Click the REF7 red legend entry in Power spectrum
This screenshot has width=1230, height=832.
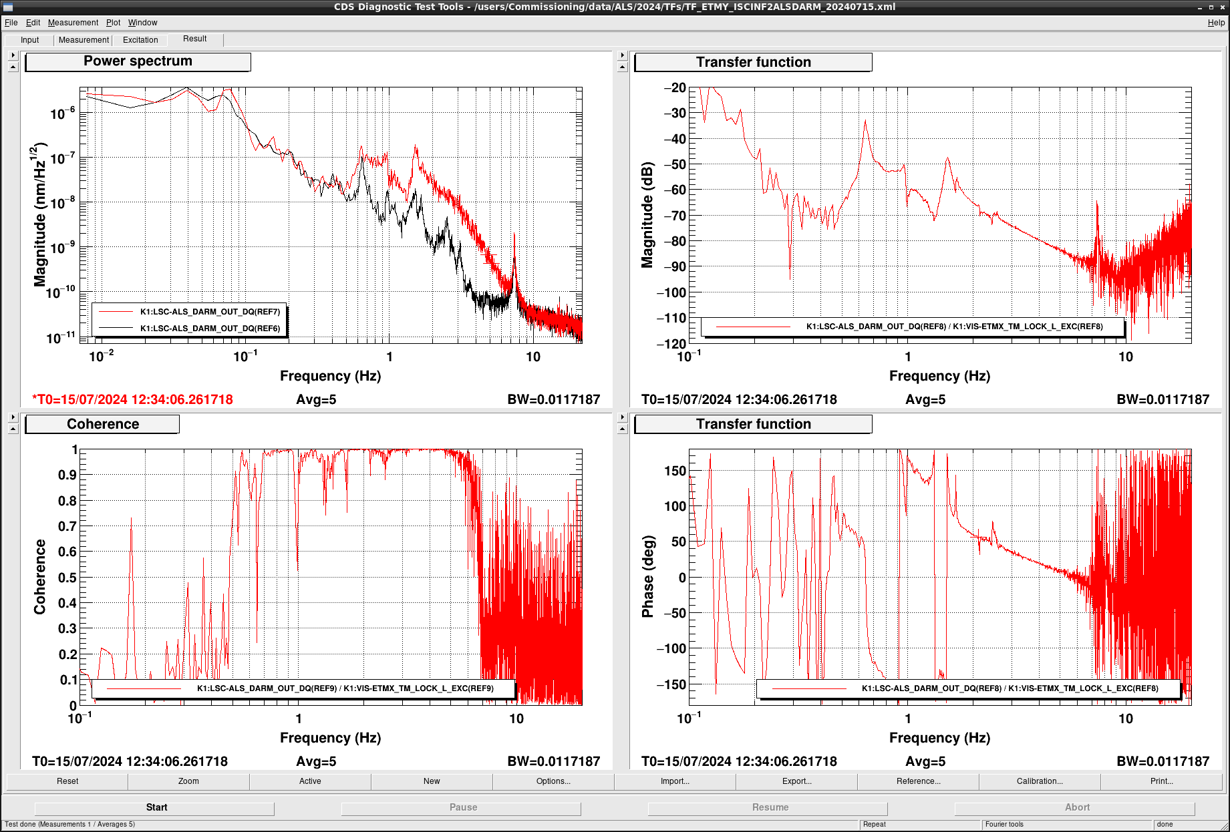coord(190,312)
